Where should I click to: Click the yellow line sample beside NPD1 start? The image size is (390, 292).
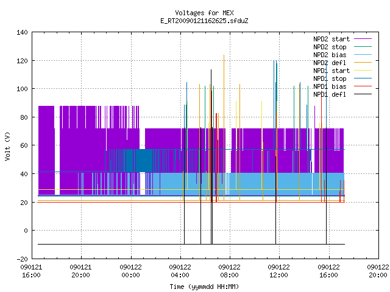[x=363, y=71]
